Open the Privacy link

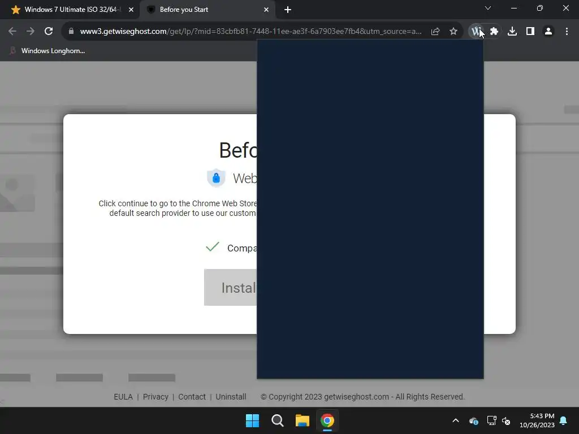point(155,397)
